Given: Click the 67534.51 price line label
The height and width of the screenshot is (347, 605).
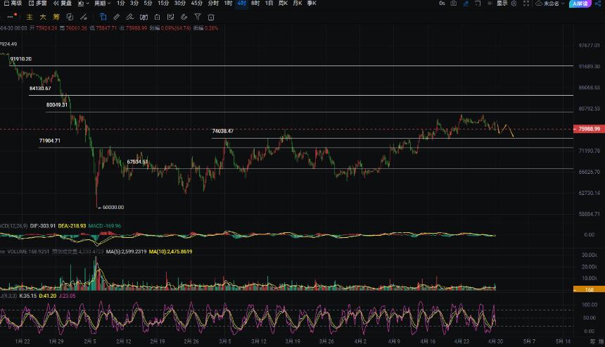Looking at the screenshot, I should click(137, 162).
